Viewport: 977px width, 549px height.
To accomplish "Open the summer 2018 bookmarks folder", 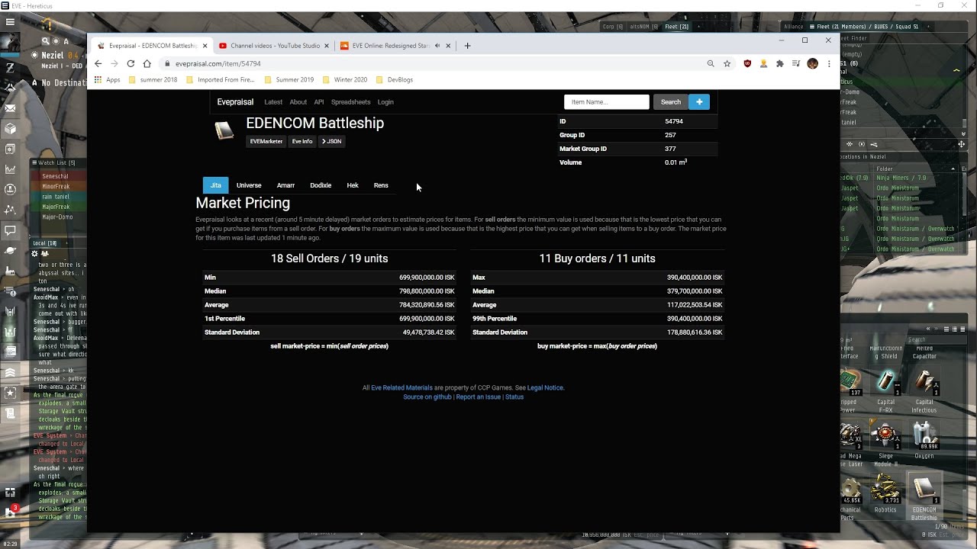I will tap(153, 80).
